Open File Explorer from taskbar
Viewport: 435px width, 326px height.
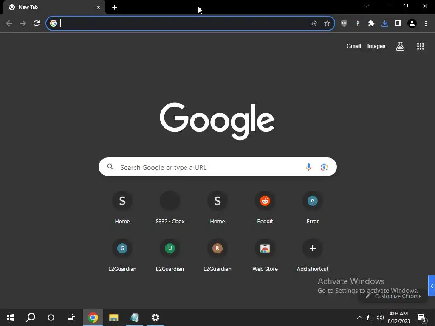coord(114,318)
